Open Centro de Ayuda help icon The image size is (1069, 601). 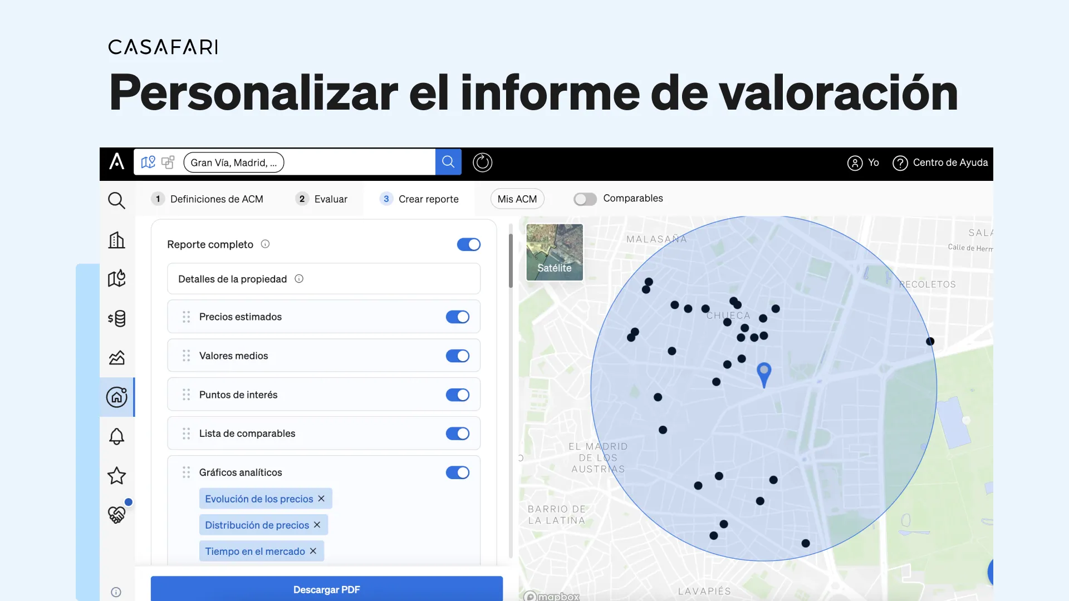point(900,162)
